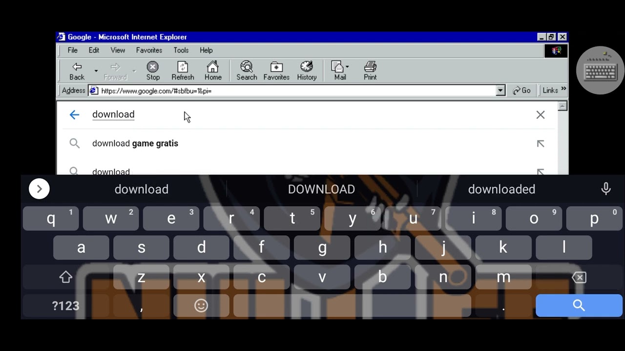Tap the spacebar key
625x351 pixels.
pyautogui.click(x=352, y=306)
